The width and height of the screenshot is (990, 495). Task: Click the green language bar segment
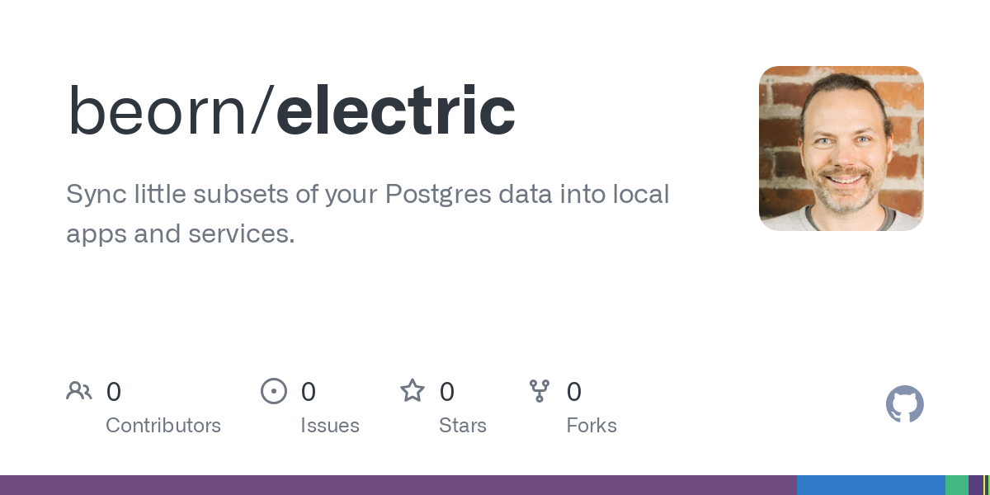956,485
